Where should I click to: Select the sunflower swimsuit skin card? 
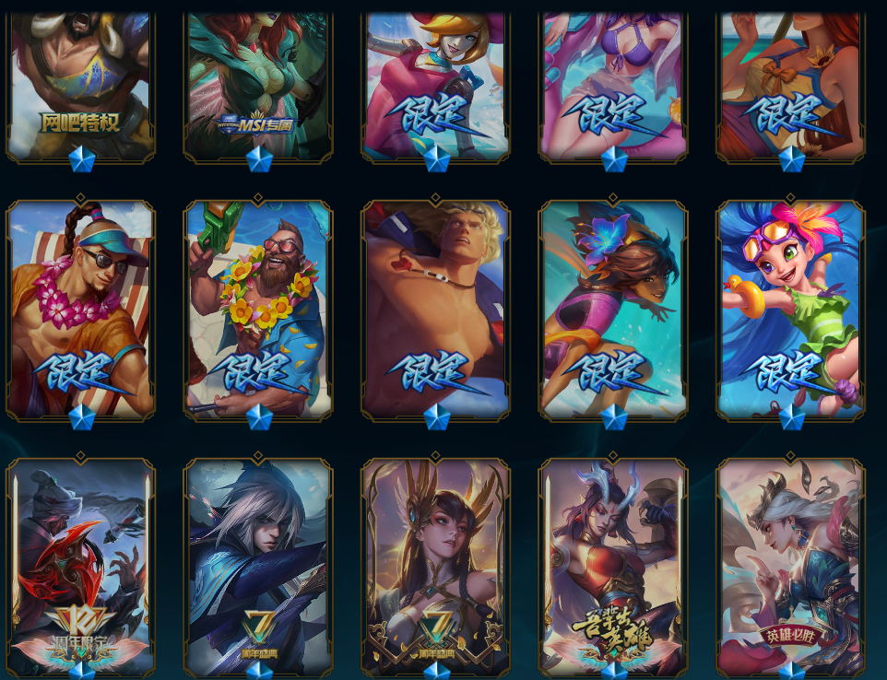coord(790,85)
